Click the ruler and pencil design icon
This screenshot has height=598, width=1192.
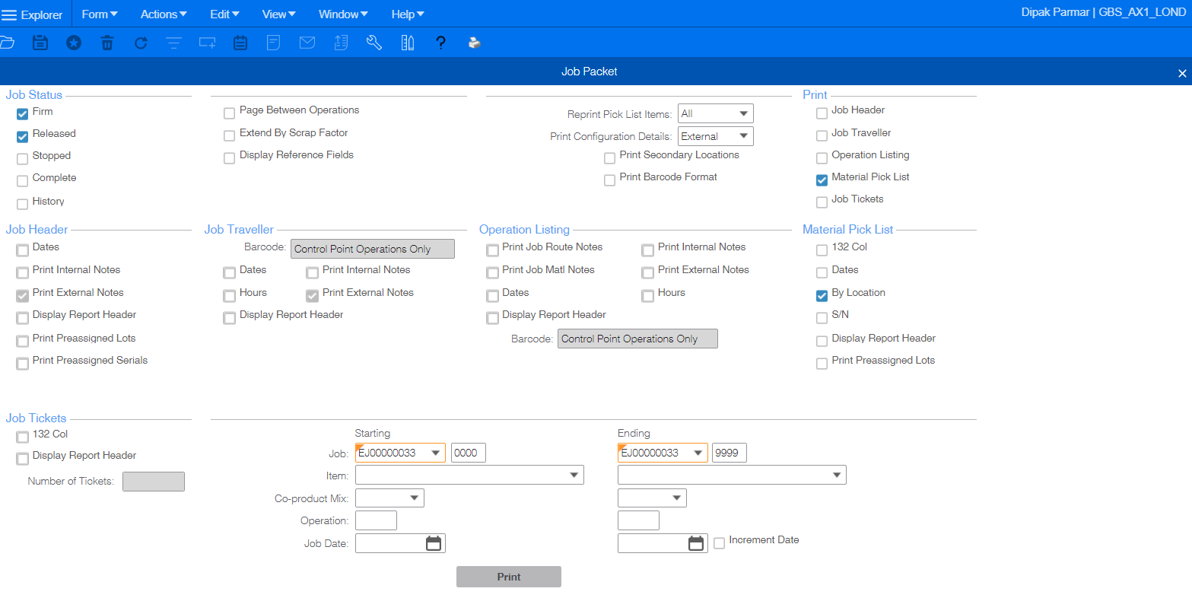407,43
